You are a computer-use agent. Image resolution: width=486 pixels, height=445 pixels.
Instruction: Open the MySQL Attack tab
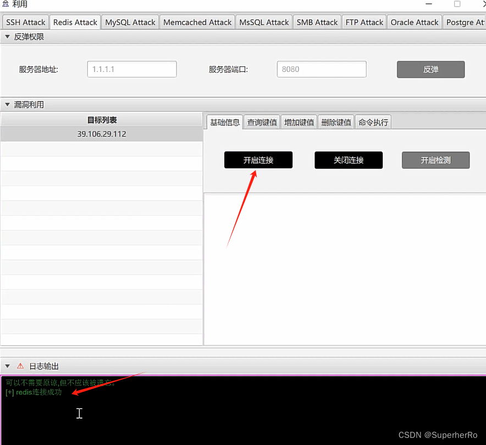[130, 22]
